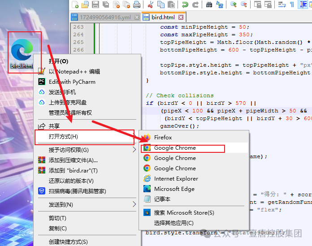Choose 选择其他应用(C) entry
Image resolution: width=312 pixels, height=246 pixels.
click(x=194, y=223)
